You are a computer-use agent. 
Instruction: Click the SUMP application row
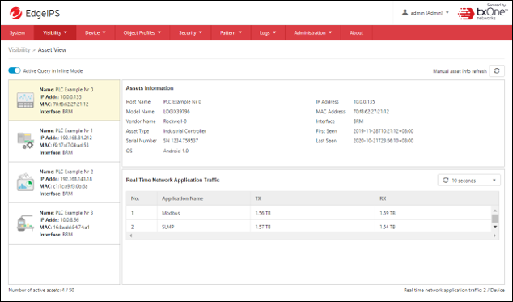(309, 227)
